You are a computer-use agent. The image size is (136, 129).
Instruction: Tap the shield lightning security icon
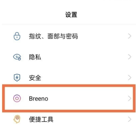pyautogui.click(x=17, y=78)
